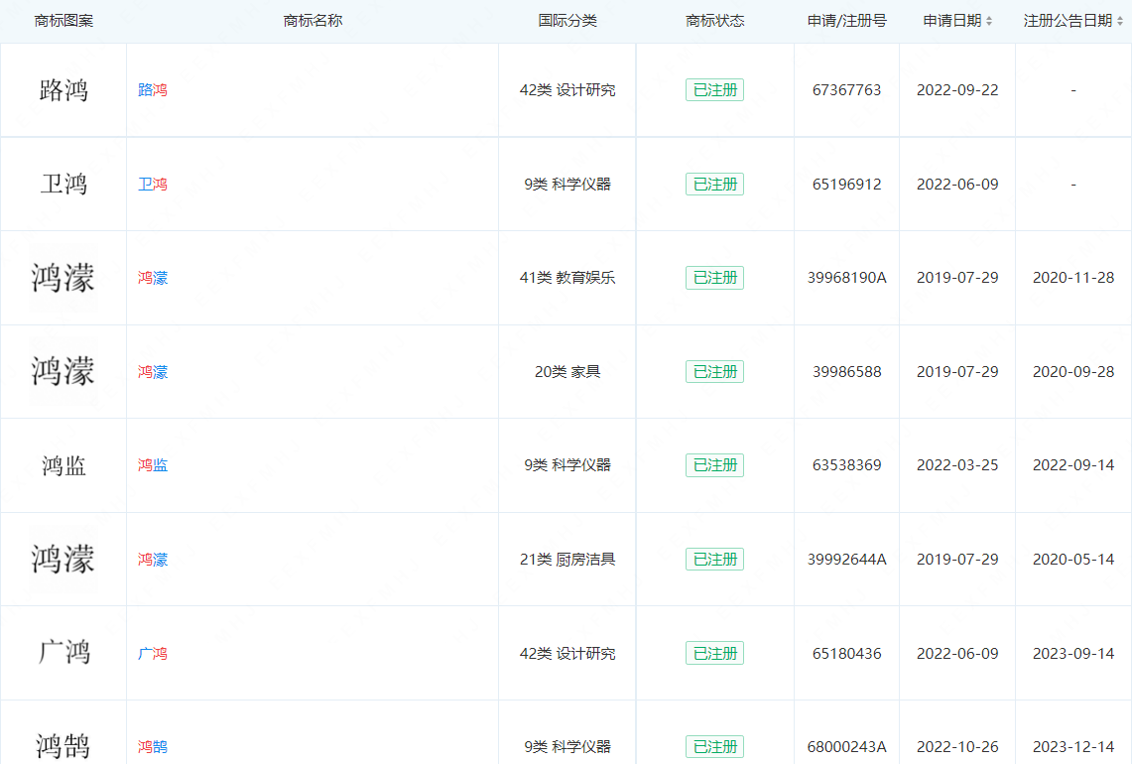Select registration number 39992644A
Viewport: 1132px width, 764px height.
click(847, 560)
